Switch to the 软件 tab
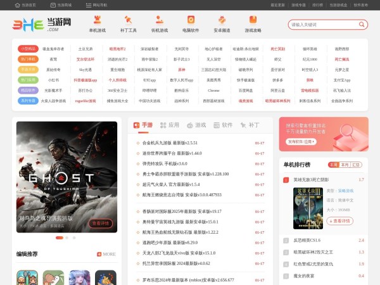The width and height of the screenshot is (380, 285). point(222,125)
